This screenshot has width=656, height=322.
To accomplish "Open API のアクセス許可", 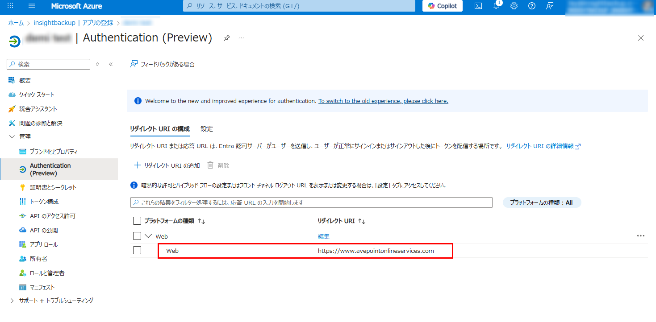I will click(53, 216).
